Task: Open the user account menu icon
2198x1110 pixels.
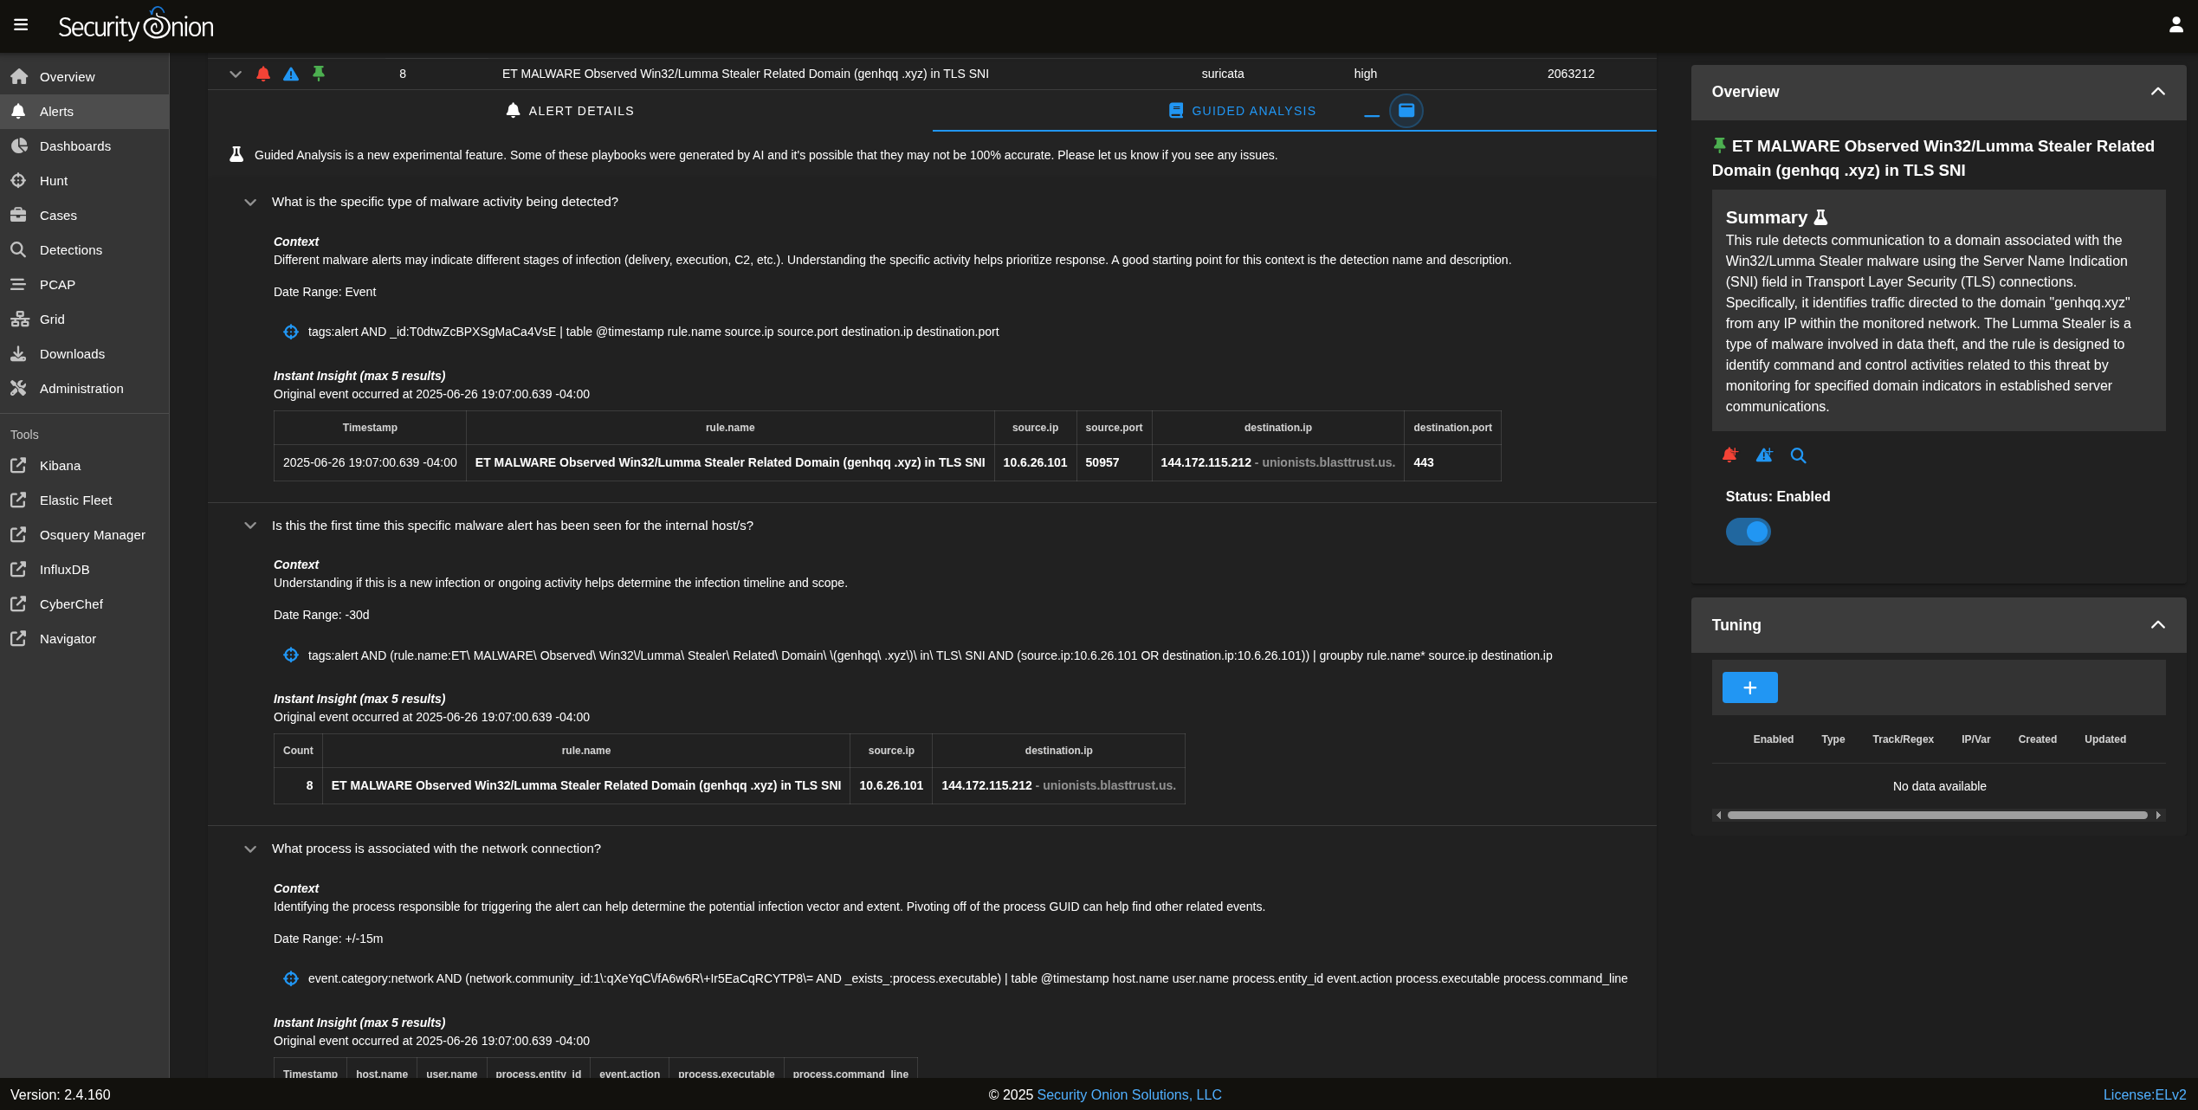Action: click(x=2175, y=25)
